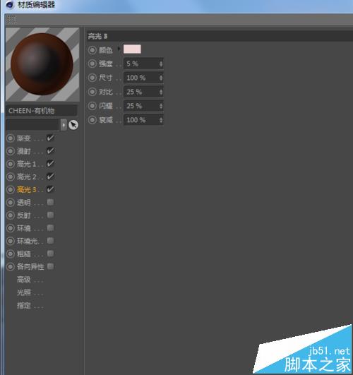The width and height of the screenshot is (353, 375).
Task: Click the circle icon beside the 渐变 channel
Action: click(11, 138)
